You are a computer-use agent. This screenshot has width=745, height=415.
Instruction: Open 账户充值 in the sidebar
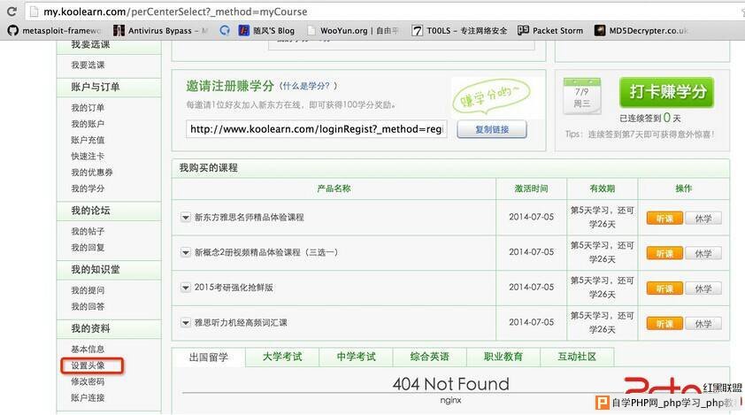[x=88, y=140]
